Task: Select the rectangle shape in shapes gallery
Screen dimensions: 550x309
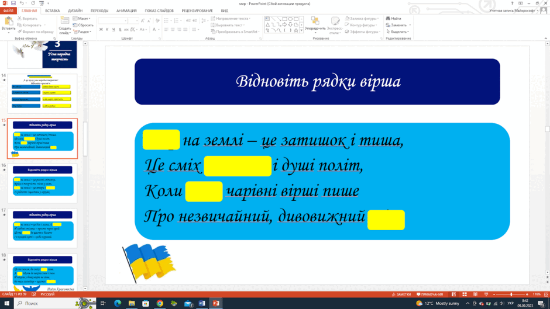Action: 284,19
